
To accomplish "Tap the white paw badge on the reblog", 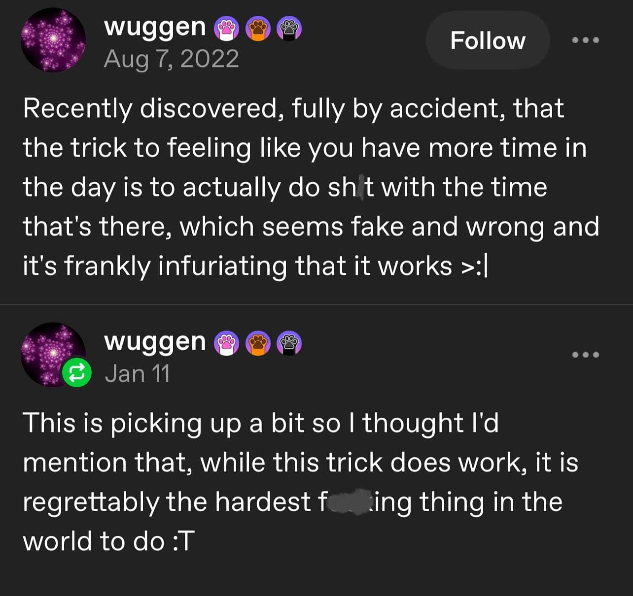I will (x=226, y=343).
